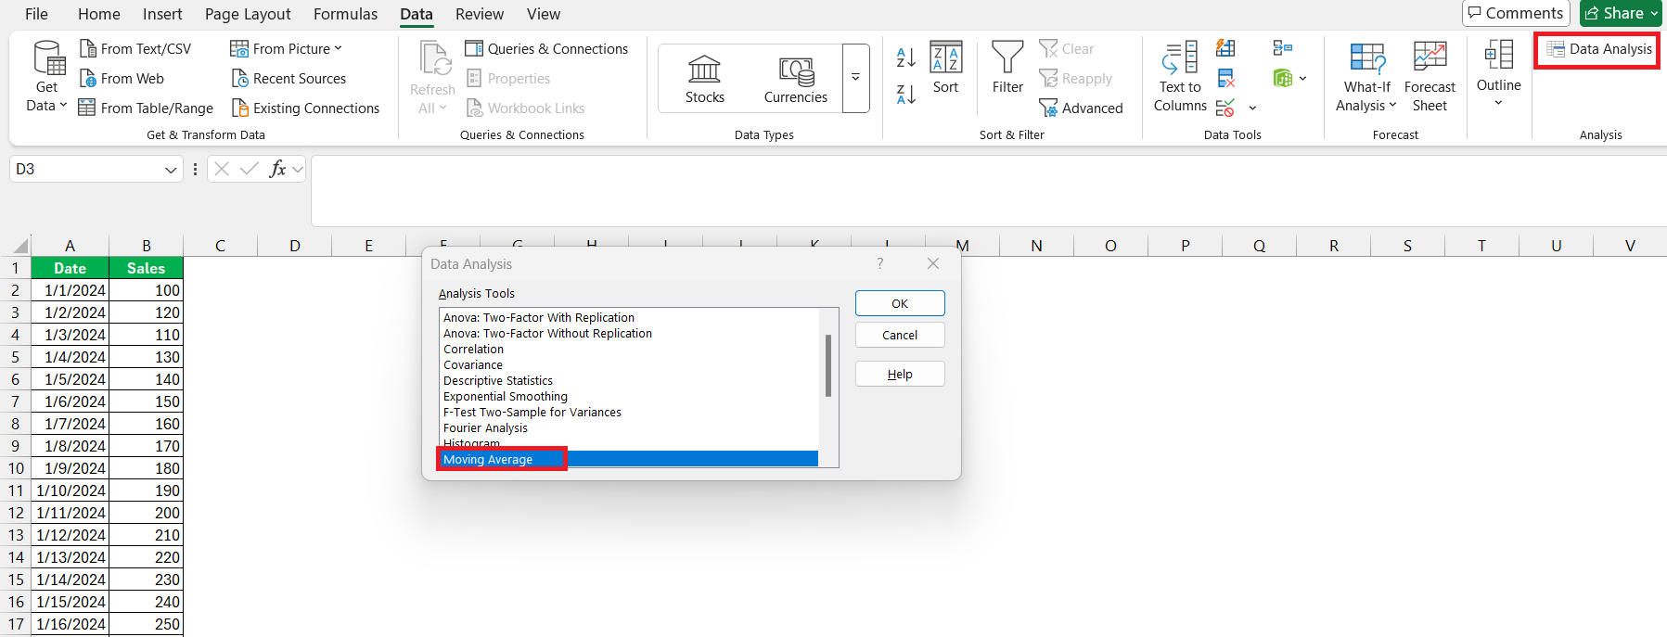
Task: Expand the Outline group
Action: coord(1498,74)
